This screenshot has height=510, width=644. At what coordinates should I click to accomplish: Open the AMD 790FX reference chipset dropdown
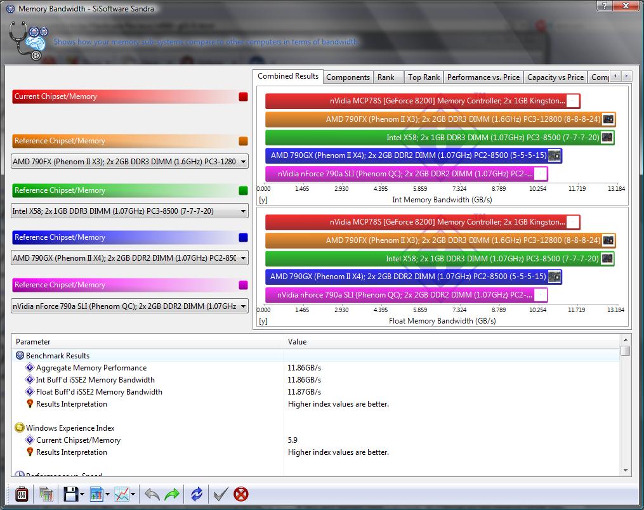[x=130, y=161]
